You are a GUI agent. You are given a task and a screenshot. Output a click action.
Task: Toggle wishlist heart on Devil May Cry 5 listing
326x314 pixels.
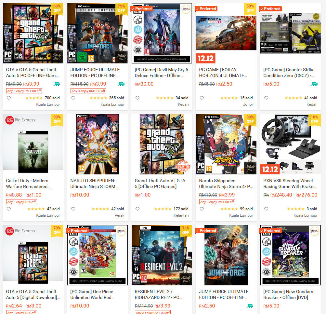pos(137,98)
